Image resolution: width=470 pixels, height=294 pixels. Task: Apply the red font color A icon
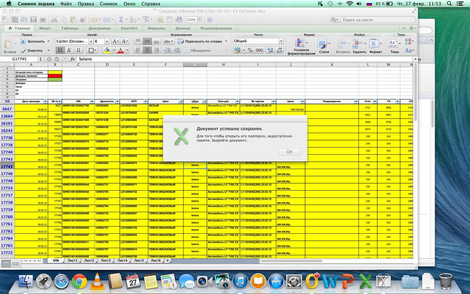(121, 50)
